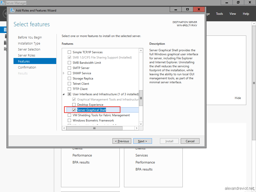Click Server Manager window scroll up arrow
Screen dimensions: 256x192
254,24
